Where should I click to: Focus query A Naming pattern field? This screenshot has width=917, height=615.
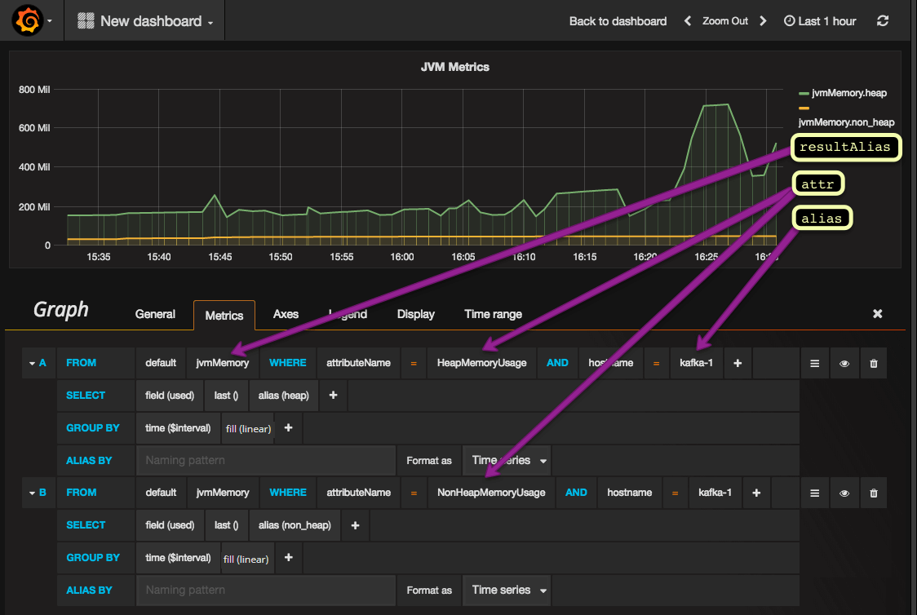pyautogui.click(x=266, y=461)
